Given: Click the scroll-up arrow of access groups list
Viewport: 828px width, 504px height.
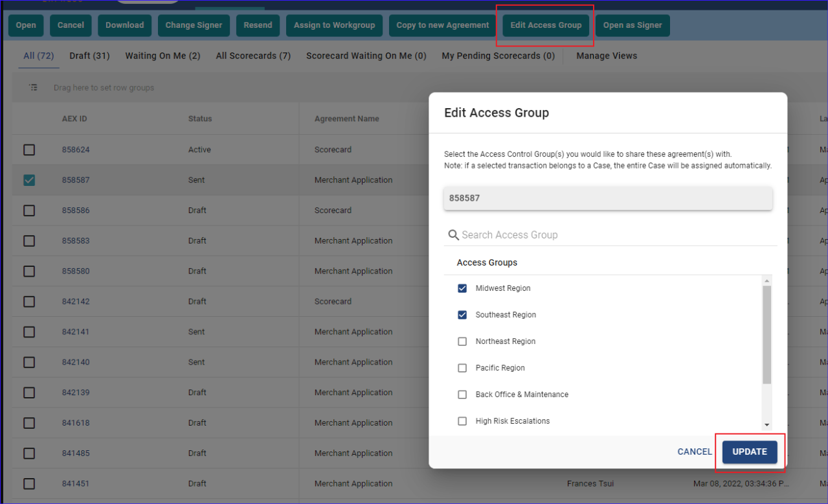Looking at the screenshot, I should (767, 281).
